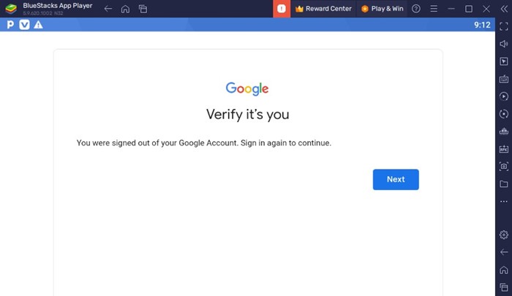The image size is (512, 296).
Task: Open the Play & Win tab
Action: pyautogui.click(x=382, y=9)
